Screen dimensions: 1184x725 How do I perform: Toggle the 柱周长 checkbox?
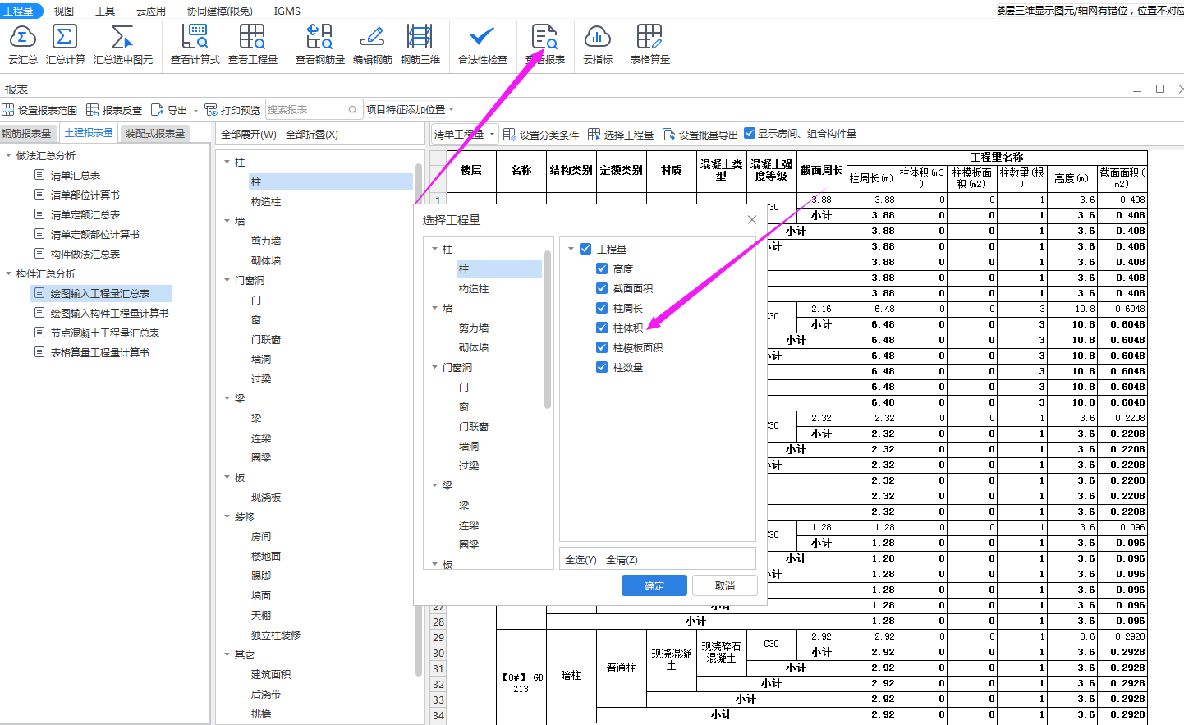pyautogui.click(x=602, y=308)
